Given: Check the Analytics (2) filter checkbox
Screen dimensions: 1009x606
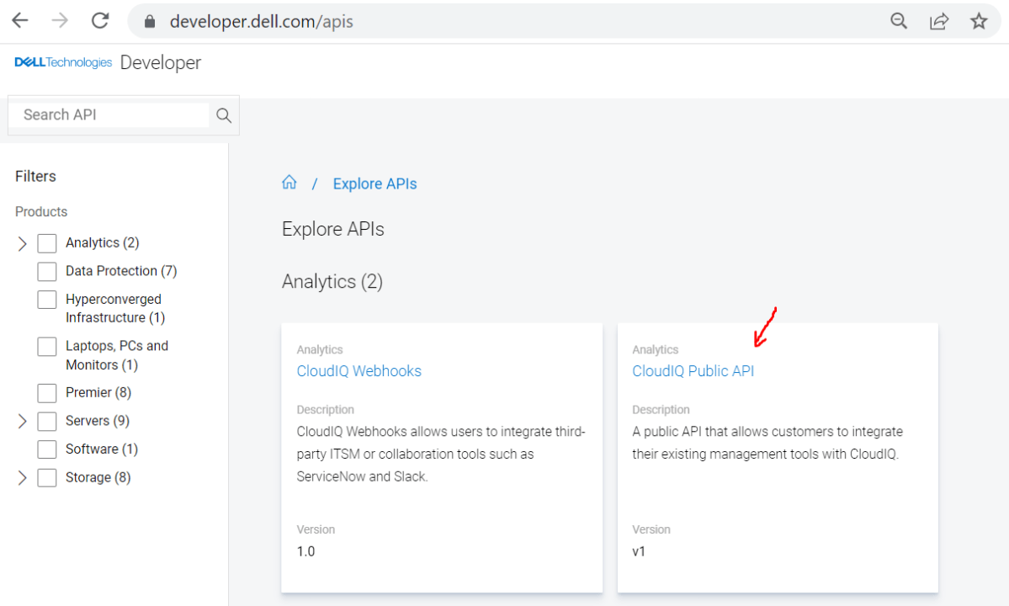Looking at the screenshot, I should pos(47,243).
